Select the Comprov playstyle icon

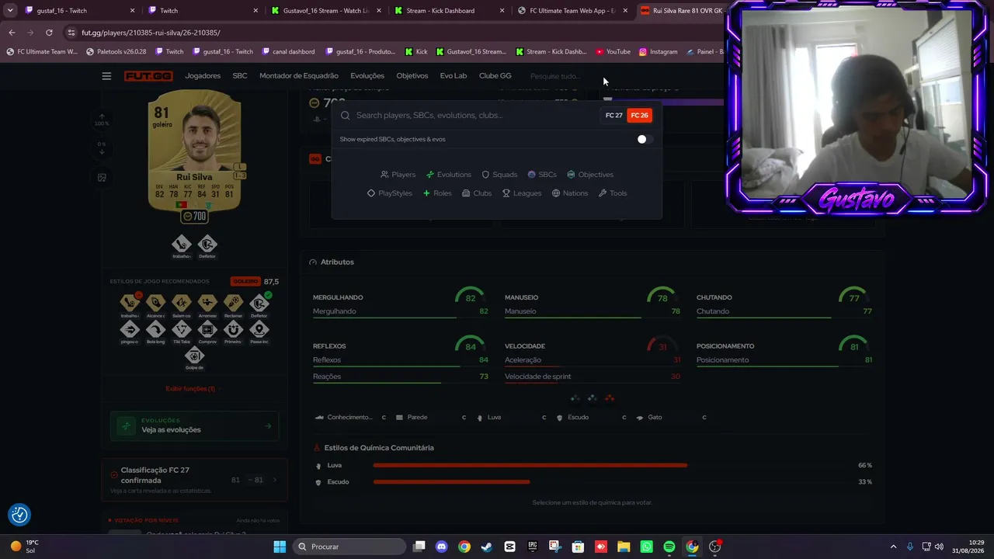coord(207,329)
